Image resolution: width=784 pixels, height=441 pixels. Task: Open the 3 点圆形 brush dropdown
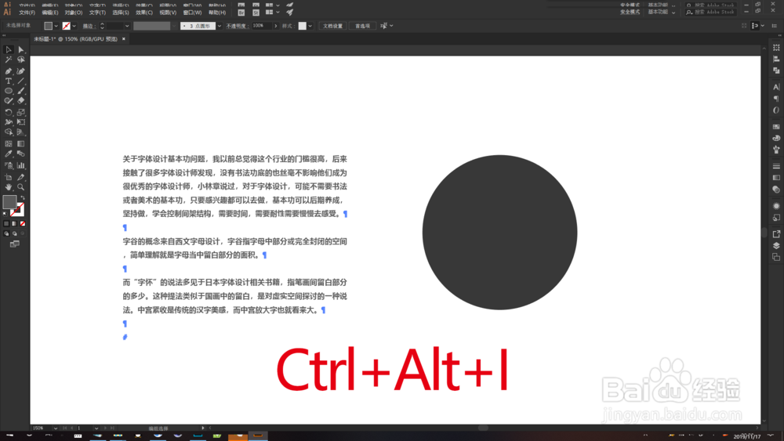(x=219, y=26)
